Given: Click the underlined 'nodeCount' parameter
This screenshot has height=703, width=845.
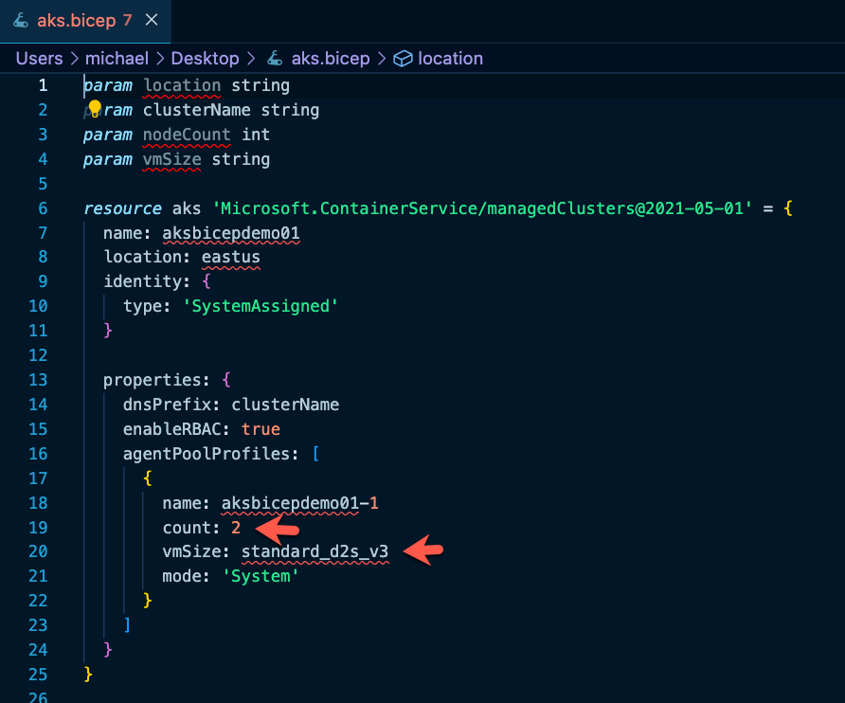Looking at the screenshot, I should (x=187, y=135).
